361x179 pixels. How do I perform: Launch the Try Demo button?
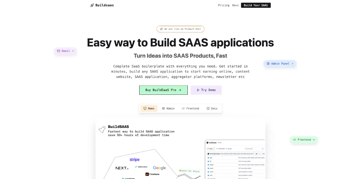(206, 90)
